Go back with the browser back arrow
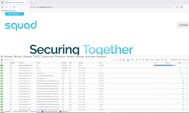189x113 pixels. tap(7, 7)
